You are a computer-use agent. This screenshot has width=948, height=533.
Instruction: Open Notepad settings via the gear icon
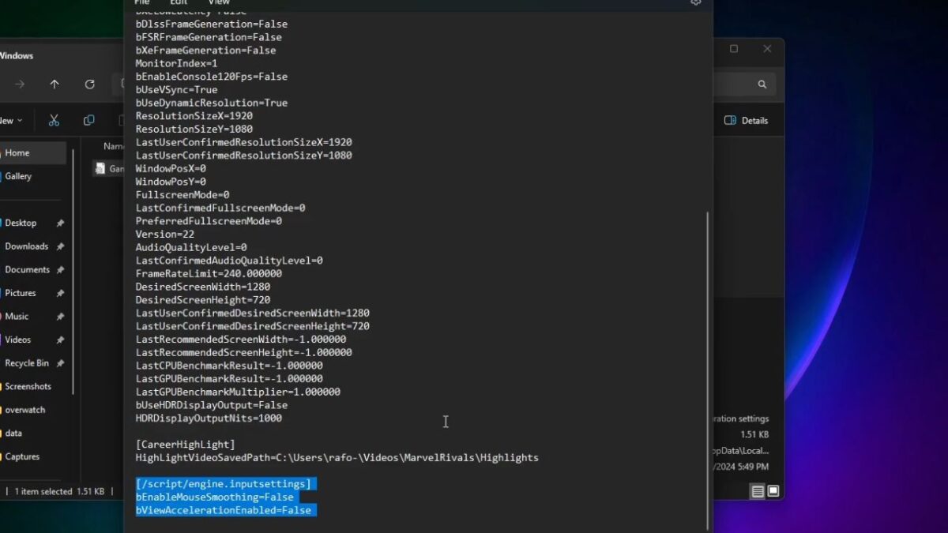pos(695,3)
